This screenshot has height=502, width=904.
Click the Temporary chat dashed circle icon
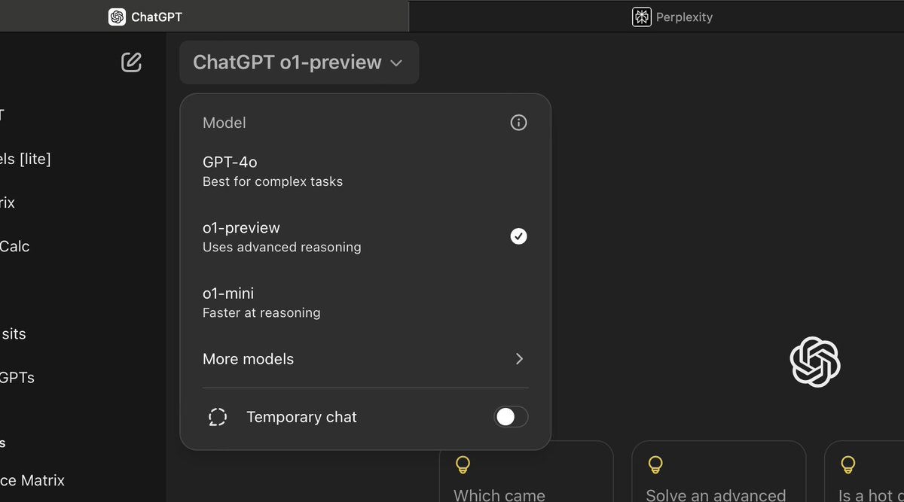tap(218, 417)
